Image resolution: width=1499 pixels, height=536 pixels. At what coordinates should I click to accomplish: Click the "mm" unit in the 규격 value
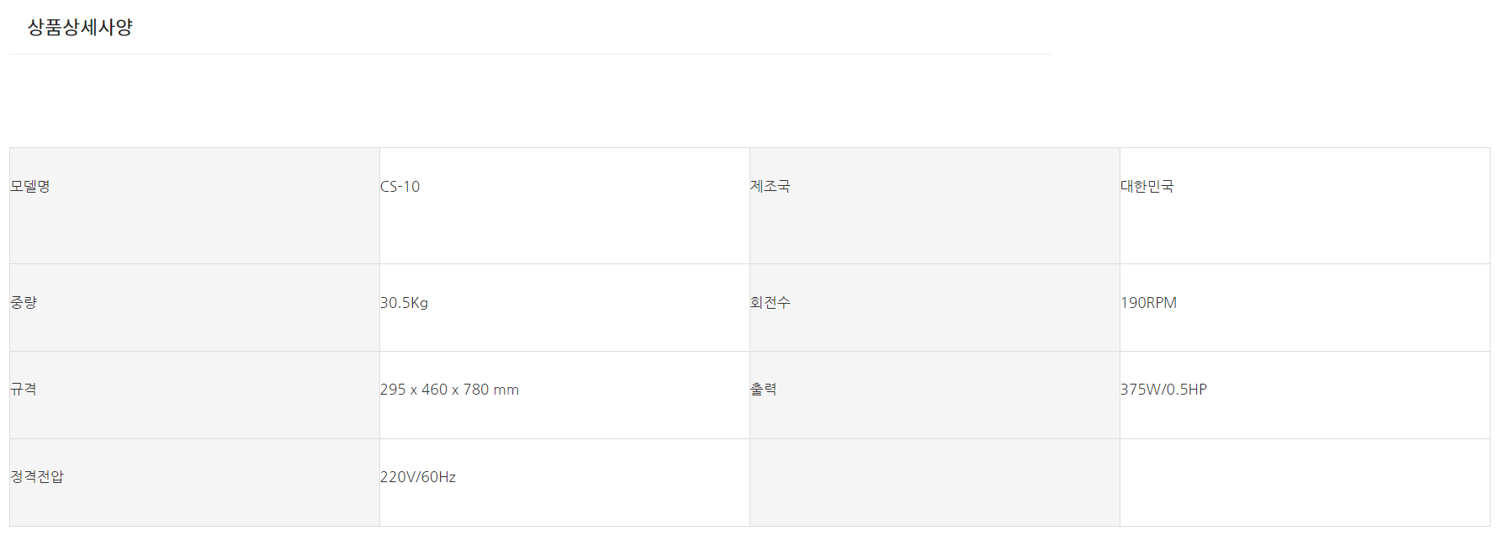506,390
